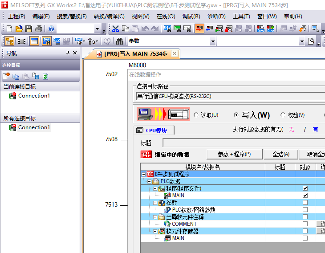Click the black binoculars find icon
This screenshot has width=325, height=253.
pyautogui.click(x=120, y=41)
